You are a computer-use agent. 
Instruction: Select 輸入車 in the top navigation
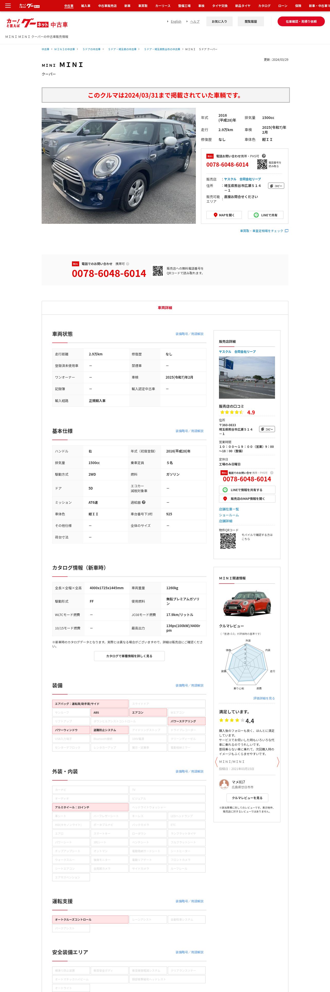pyautogui.click(x=86, y=6)
